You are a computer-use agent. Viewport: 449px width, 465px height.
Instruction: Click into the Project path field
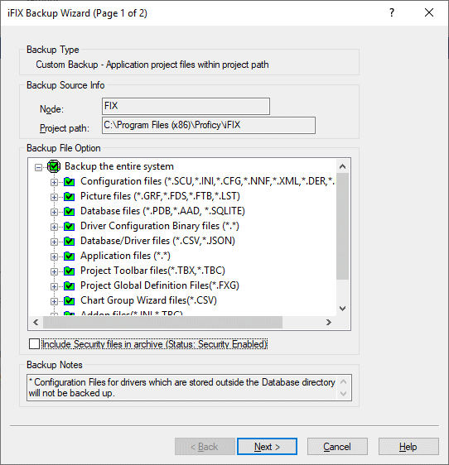[x=209, y=126]
